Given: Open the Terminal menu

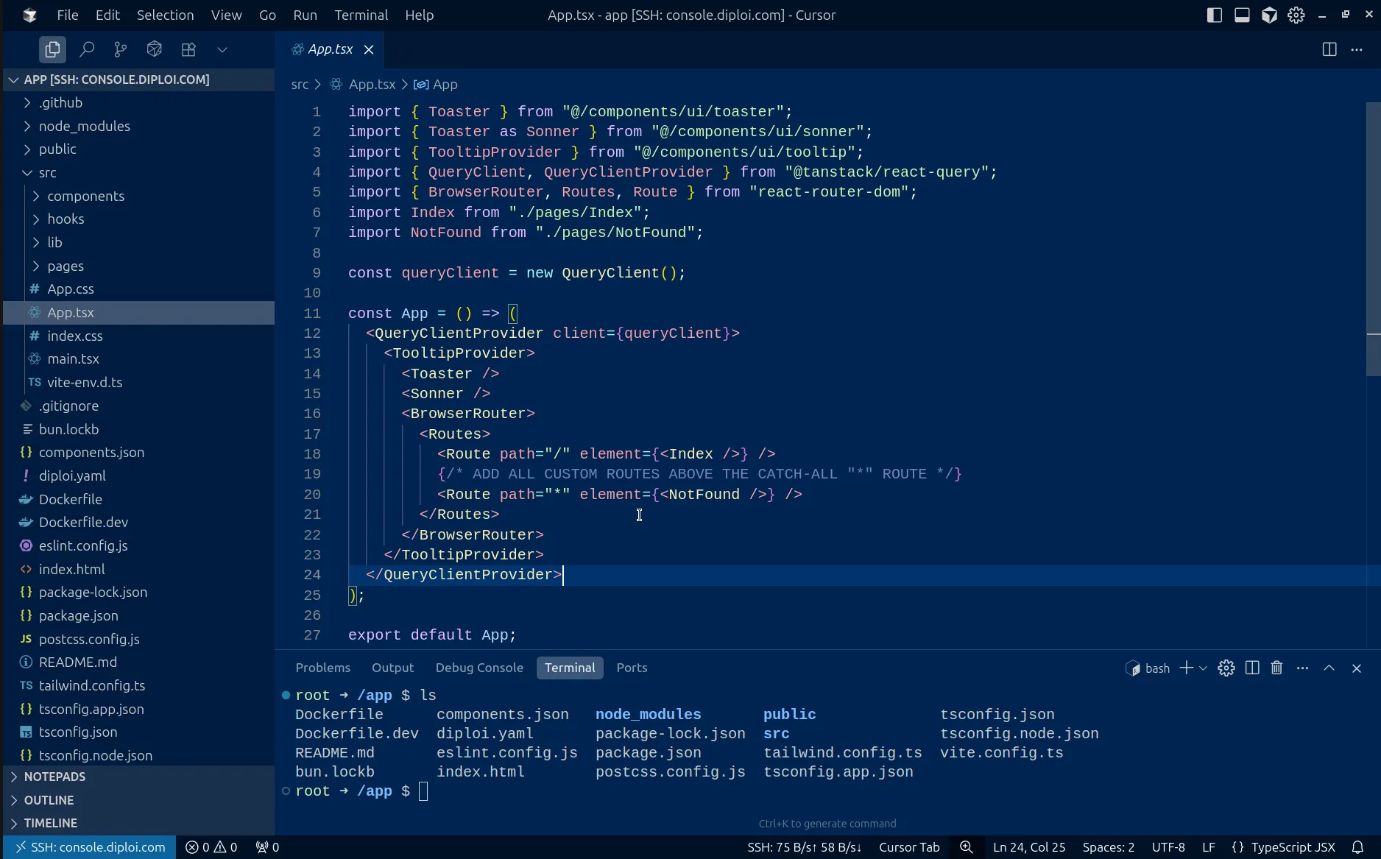Looking at the screenshot, I should [x=361, y=15].
